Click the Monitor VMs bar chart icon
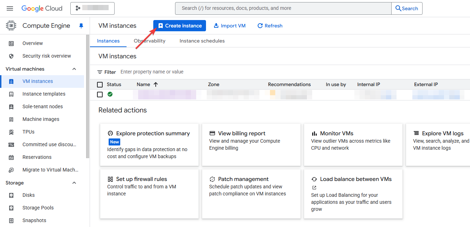Viewport: 470px width, 227px height. (314, 134)
